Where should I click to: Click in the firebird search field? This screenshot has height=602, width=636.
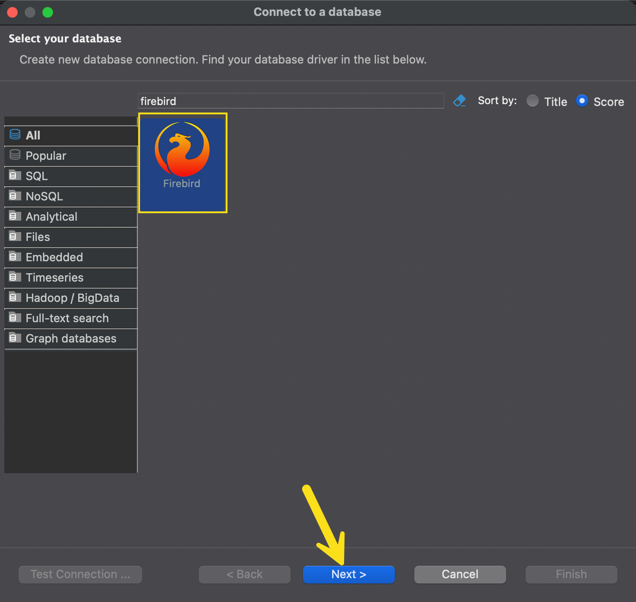[x=291, y=101]
